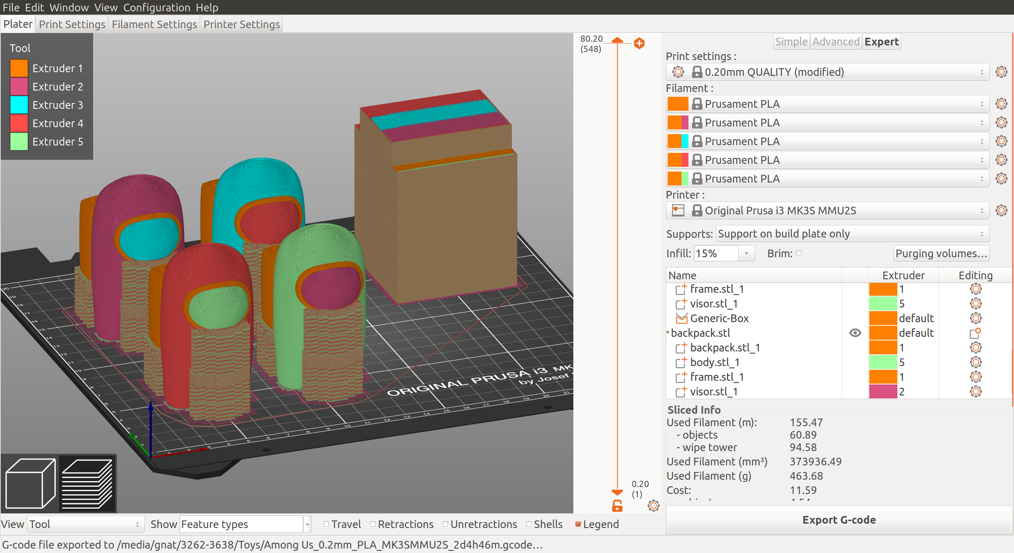Open the Purging volumes dialog

(x=941, y=253)
